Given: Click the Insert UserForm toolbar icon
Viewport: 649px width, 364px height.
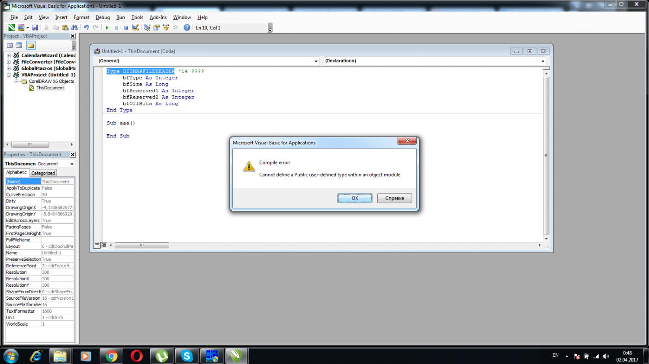Looking at the screenshot, I should pyautogui.click(x=21, y=28).
